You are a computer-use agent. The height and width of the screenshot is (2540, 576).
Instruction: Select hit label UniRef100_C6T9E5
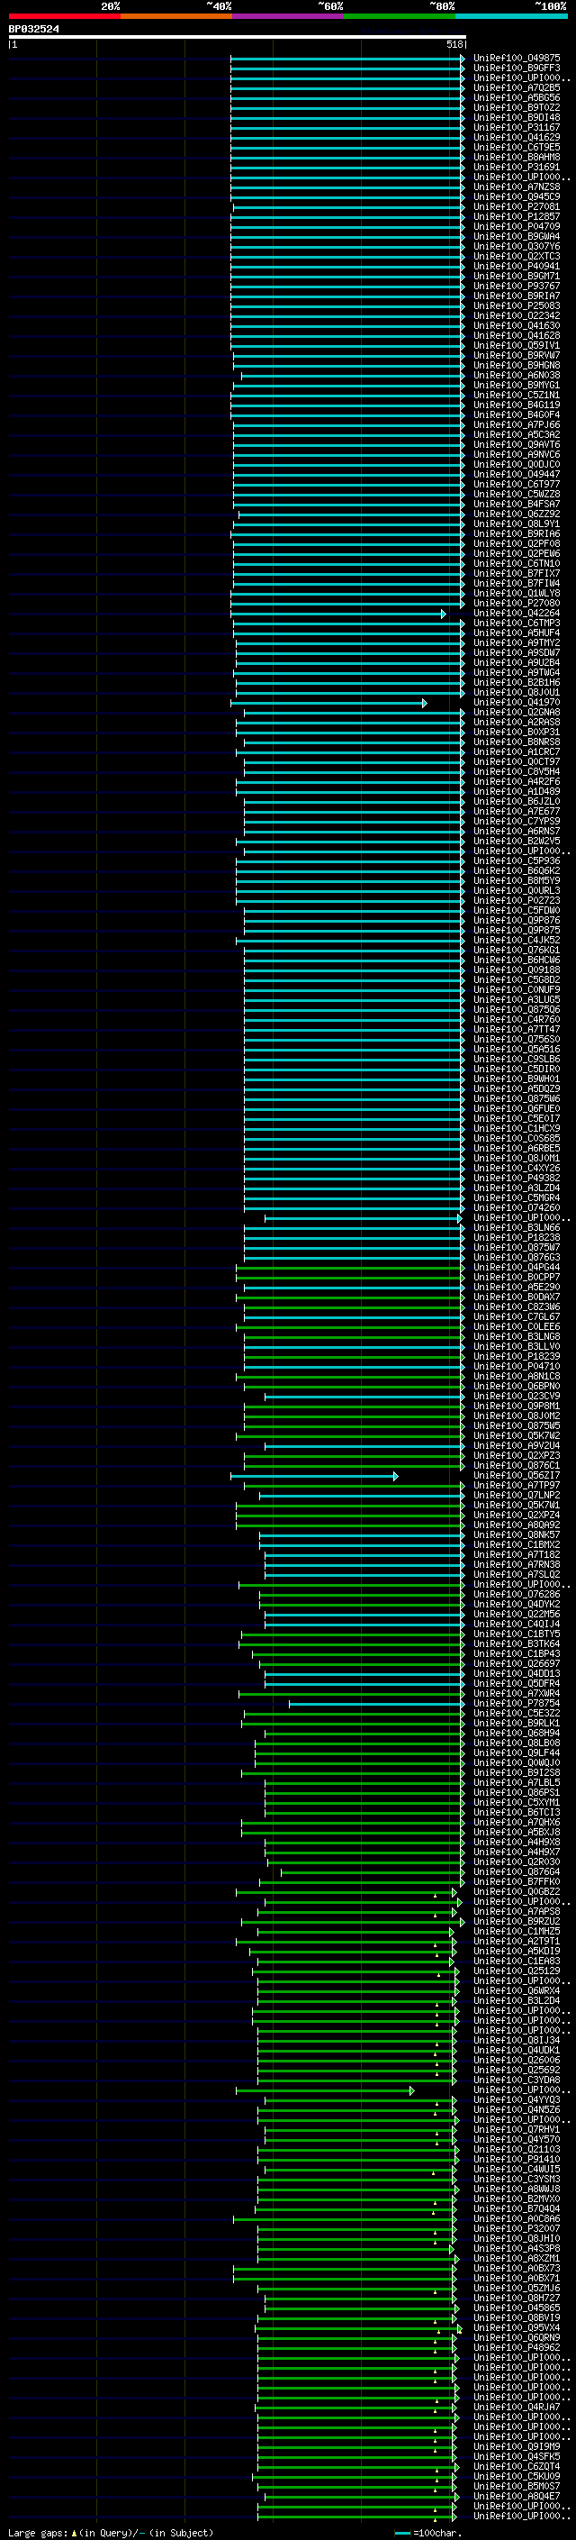(517, 147)
